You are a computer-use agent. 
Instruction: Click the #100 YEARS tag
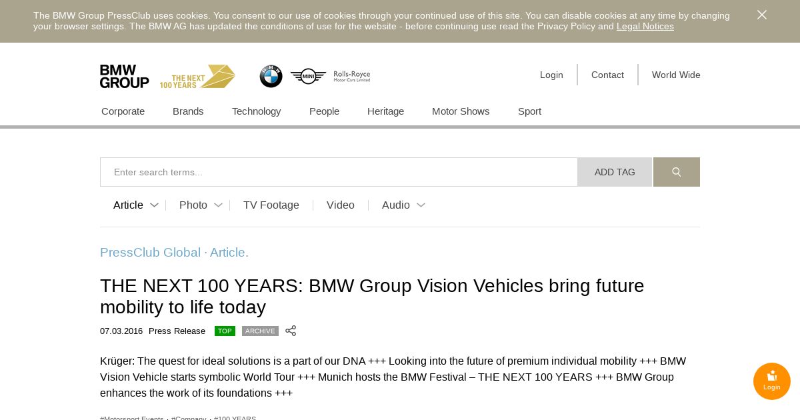click(235, 418)
